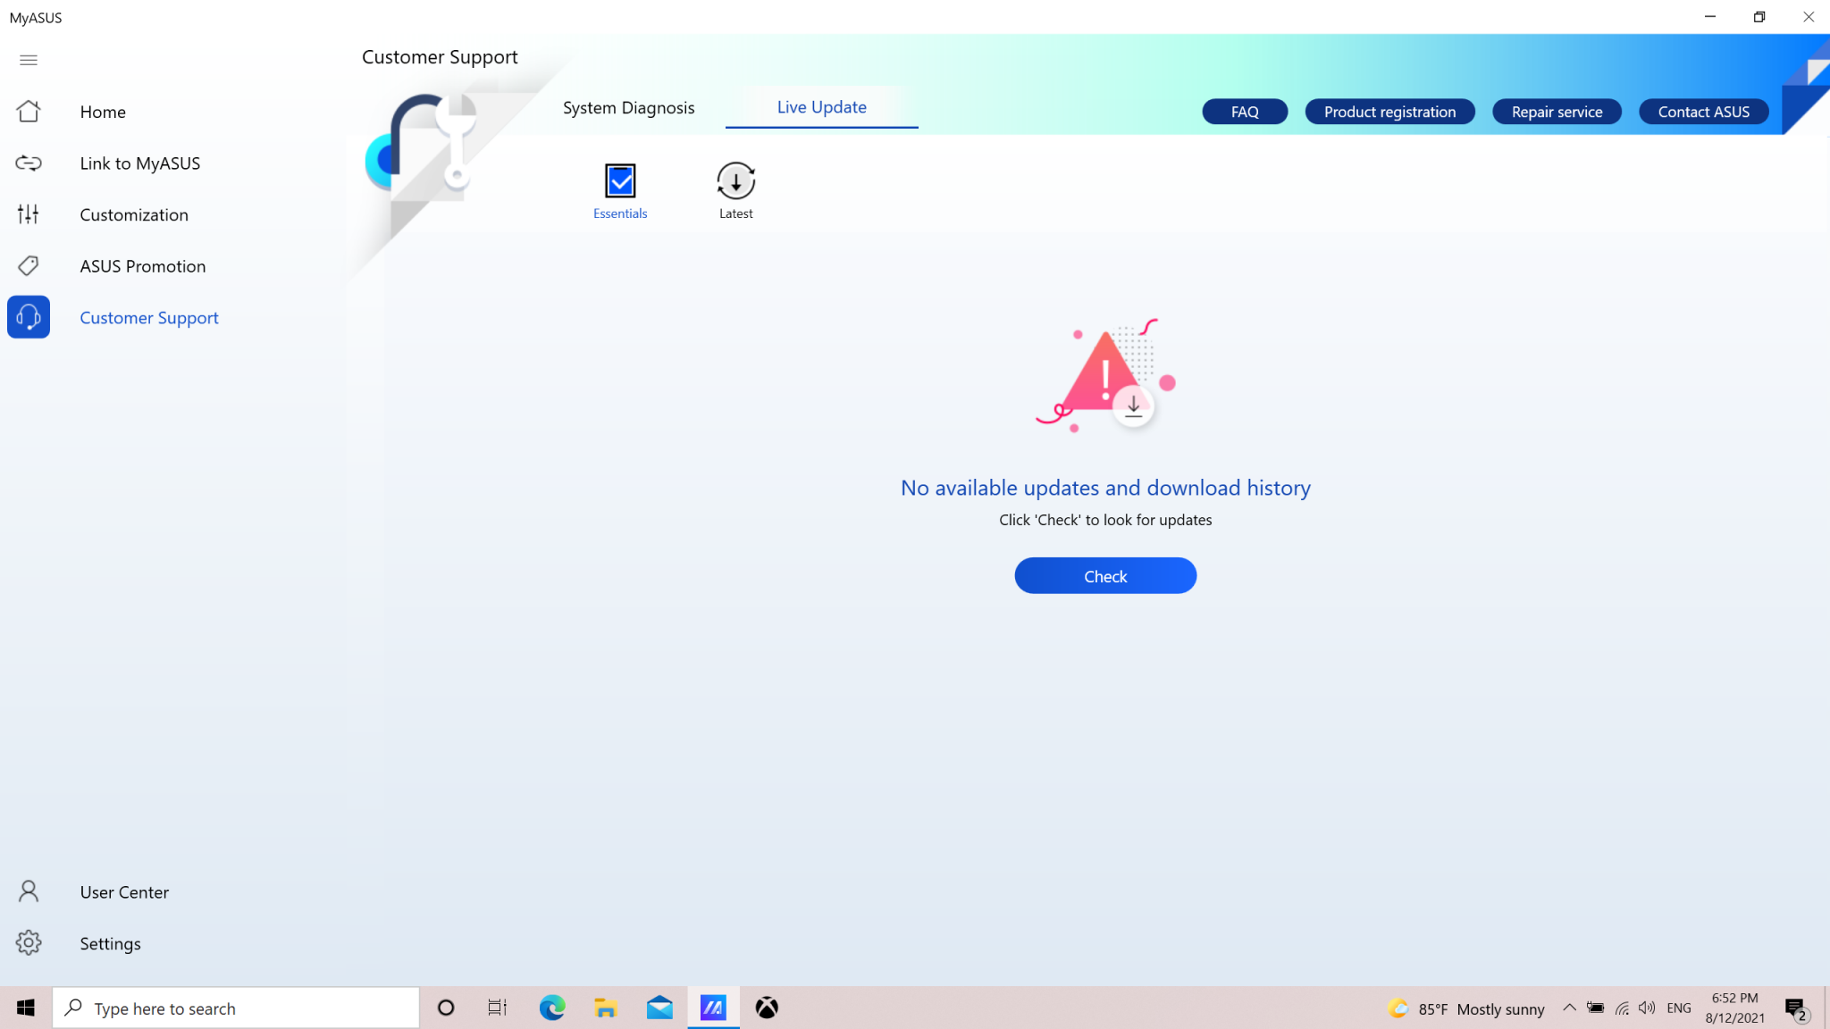Click Repair service button
1830x1029 pixels.
tap(1557, 112)
